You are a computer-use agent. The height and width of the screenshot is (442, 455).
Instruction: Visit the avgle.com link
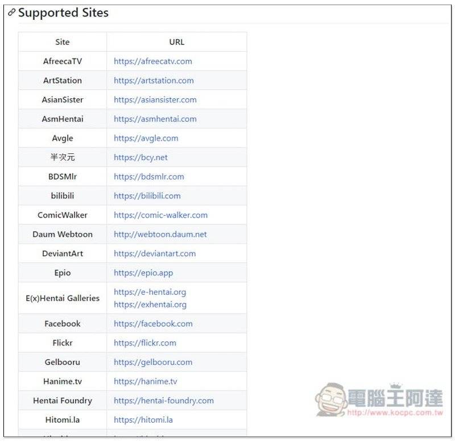[x=146, y=138]
